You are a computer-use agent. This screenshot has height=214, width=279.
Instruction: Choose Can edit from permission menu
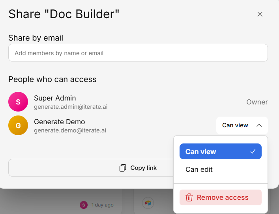click(199, 169)
